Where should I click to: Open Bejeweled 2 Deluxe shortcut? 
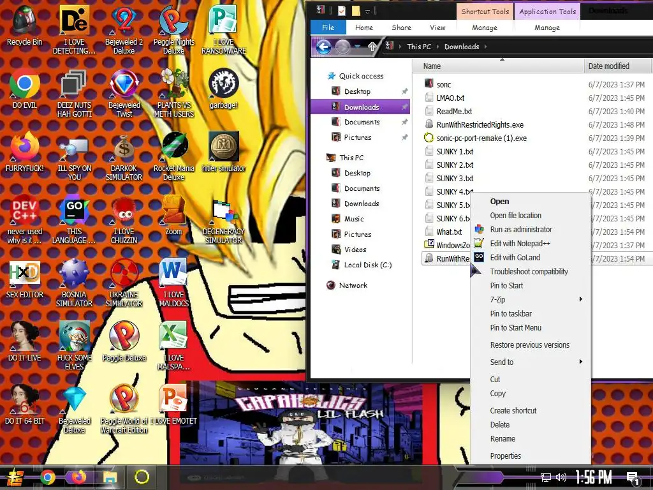pyautogui.click(x=124, y=29)
